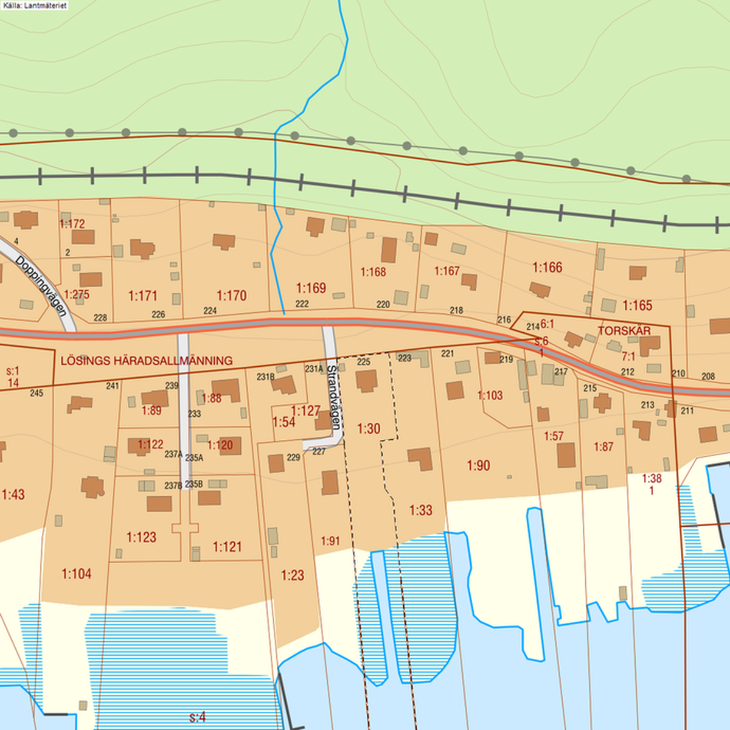Click parcel label '1:90'
This screenshot has width=730, height=730.
479,465
